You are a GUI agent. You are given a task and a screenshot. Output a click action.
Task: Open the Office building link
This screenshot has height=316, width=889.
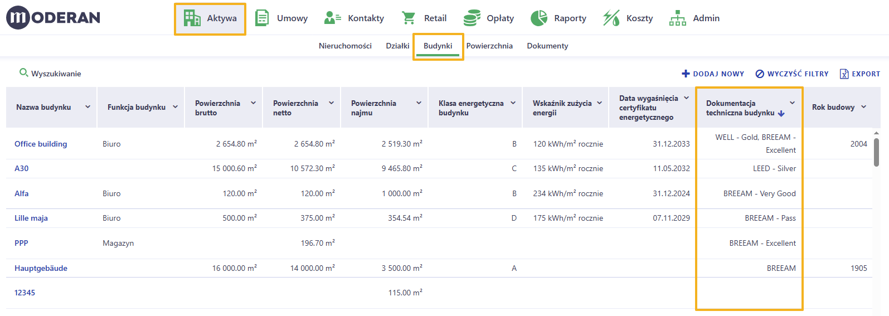[41, 144]
